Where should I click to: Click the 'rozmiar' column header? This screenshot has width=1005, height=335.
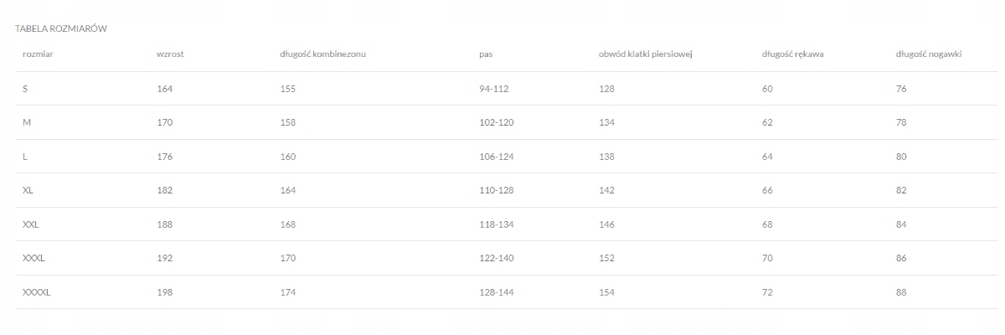tap(39, 54)
